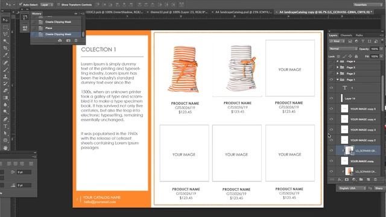
Task: Toggle visibility of YOUR IMAGE copy 3
Action: (x=331, y=130)
